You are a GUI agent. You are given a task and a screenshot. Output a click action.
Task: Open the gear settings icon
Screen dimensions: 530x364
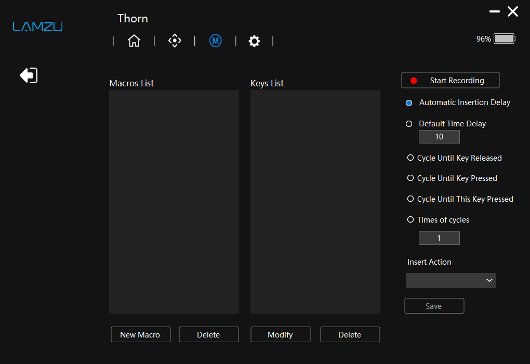(254, 41)
